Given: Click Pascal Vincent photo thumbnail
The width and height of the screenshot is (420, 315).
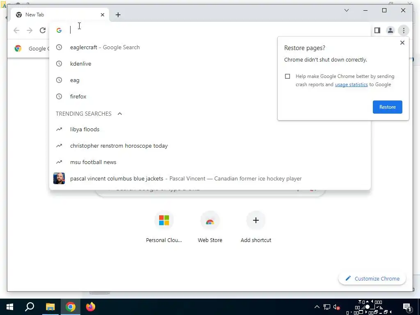Looking at the screenshot, I should tap(59, 178).
